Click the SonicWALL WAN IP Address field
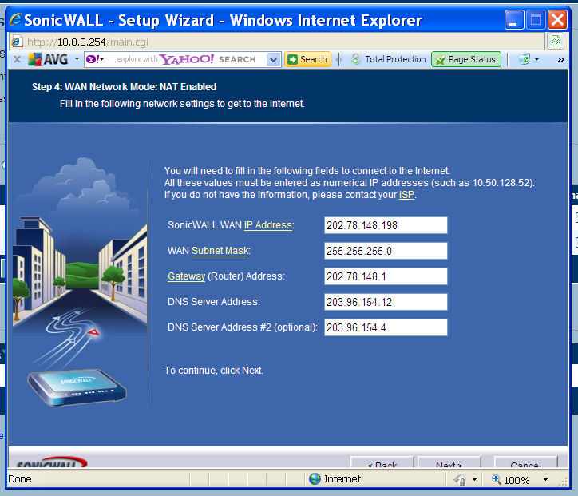This screenshot has height=496, width=578. pyautogui.click(x=386, y=225)
